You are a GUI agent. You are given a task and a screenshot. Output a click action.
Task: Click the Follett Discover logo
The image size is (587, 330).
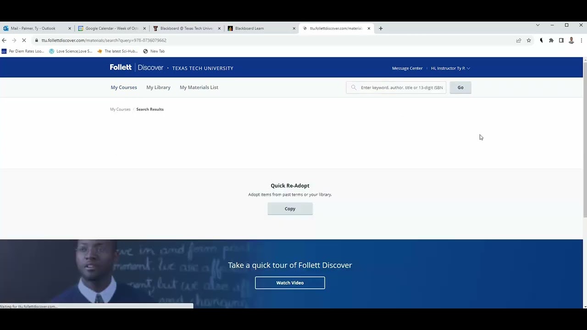pyautogui.click(x=136, y=67)
